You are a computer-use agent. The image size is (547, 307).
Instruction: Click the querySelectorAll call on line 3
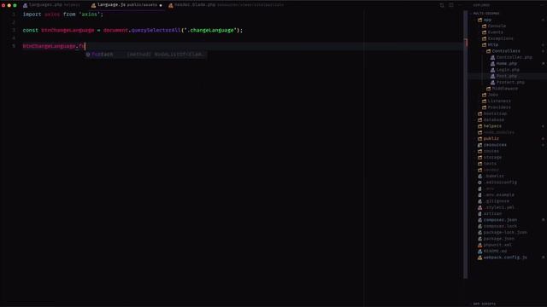click(156, 31)
